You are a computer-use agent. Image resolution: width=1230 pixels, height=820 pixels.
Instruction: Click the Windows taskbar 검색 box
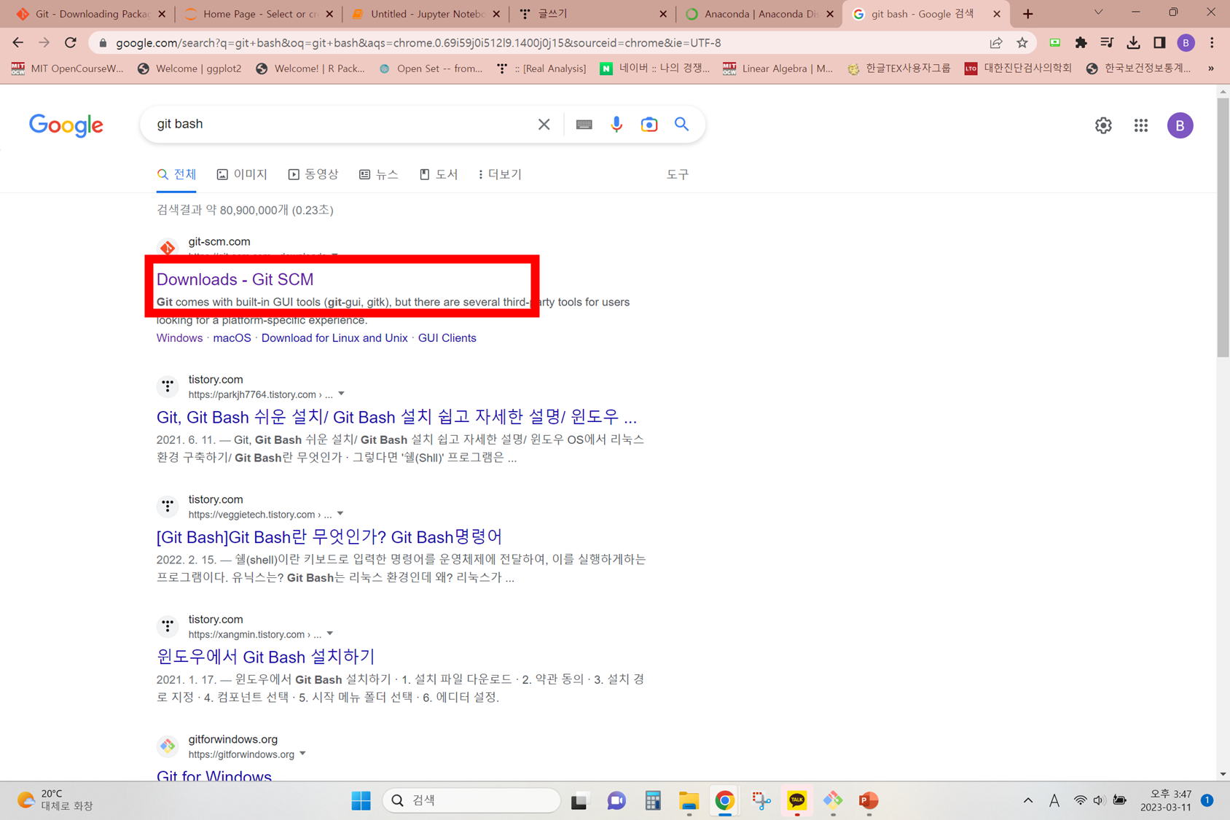471,800
